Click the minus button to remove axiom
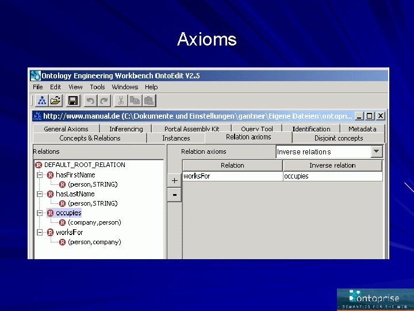The width and height of the screenshot is (414, 311). point(175,195)
